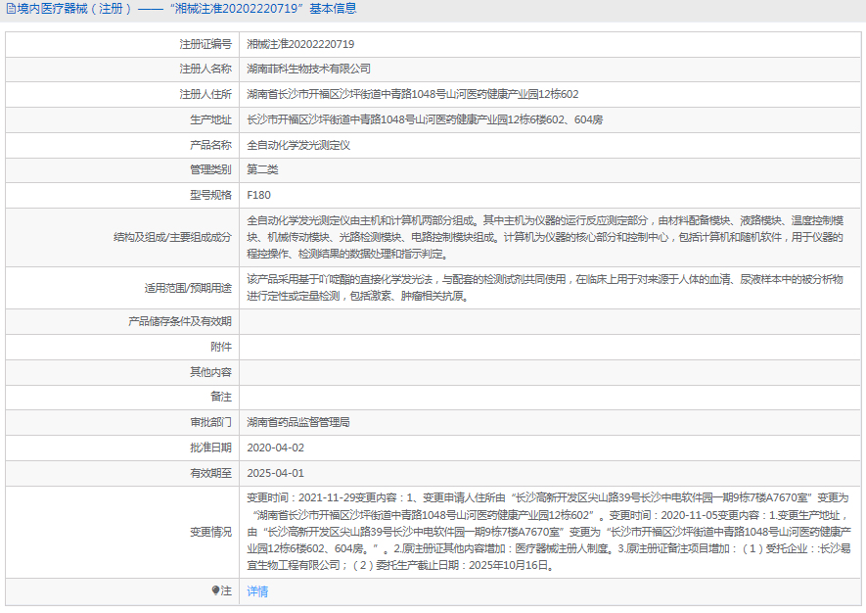The image size is (866, 613).
Task: Select registrant address ending in 12栋602
Action: [x=413, y=94]
